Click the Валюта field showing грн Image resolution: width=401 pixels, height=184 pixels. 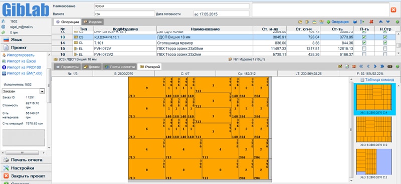click(x=124, y=14)
